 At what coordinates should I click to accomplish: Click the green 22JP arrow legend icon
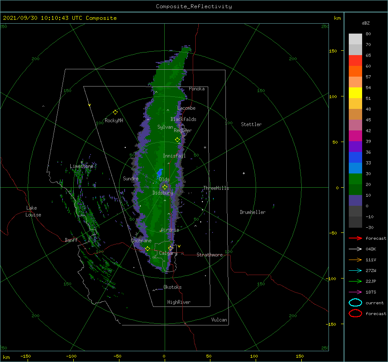point(355,281)
